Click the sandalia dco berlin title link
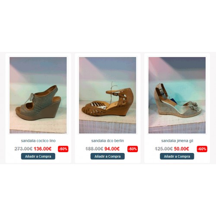 point(108,141)
